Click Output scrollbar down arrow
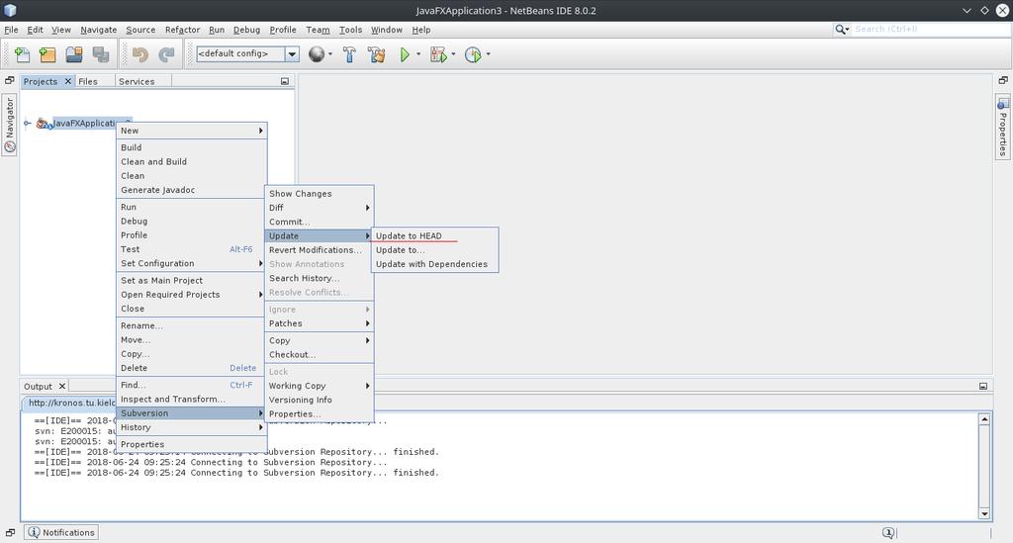The height and width of the screenshot is (543, 1013). point(984,514)
